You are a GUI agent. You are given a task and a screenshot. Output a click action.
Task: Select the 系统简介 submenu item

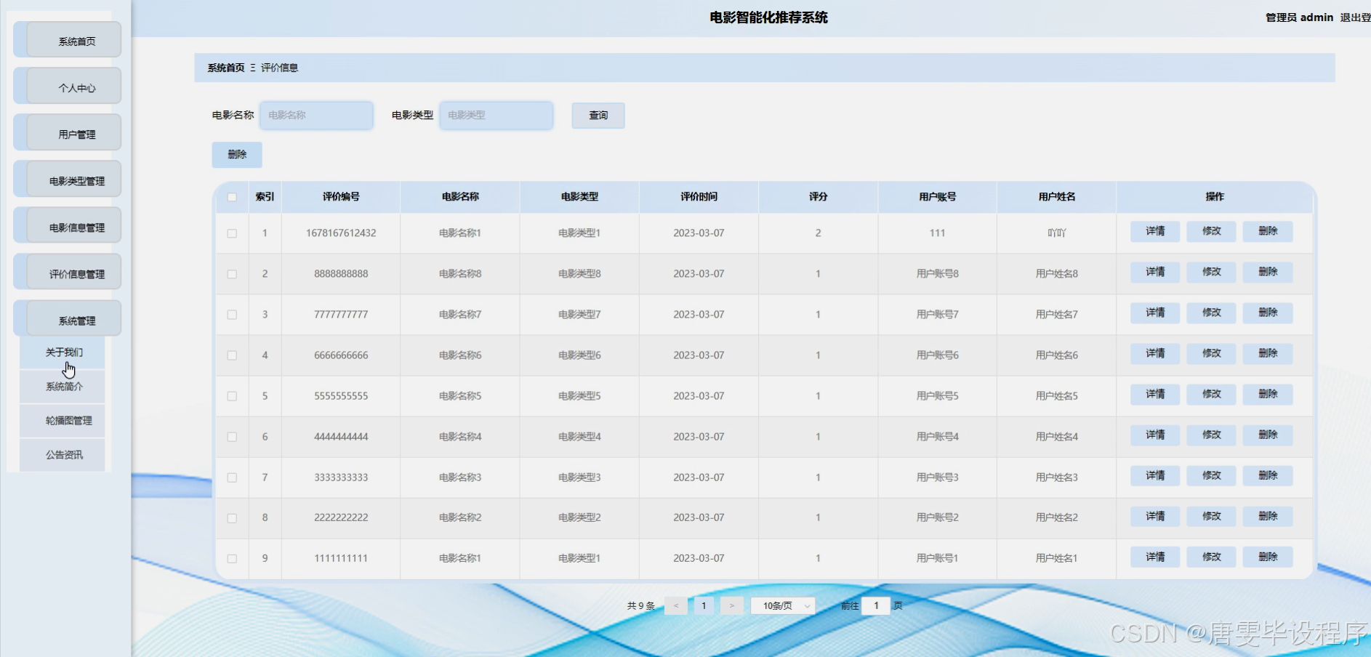63,387
